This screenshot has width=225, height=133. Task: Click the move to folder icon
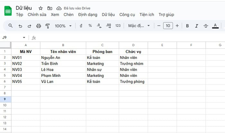pyautogui.click(x=50, y=8)
